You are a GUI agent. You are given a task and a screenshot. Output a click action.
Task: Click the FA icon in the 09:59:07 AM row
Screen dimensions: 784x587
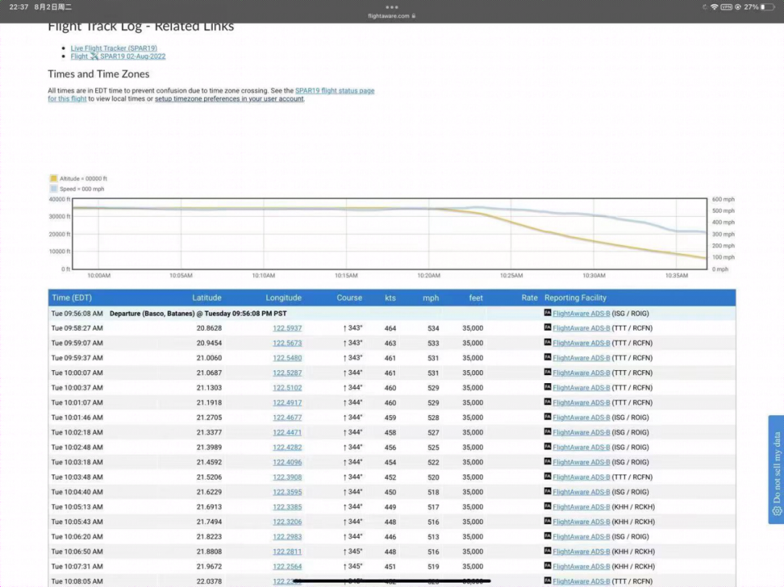click(547, 342)
